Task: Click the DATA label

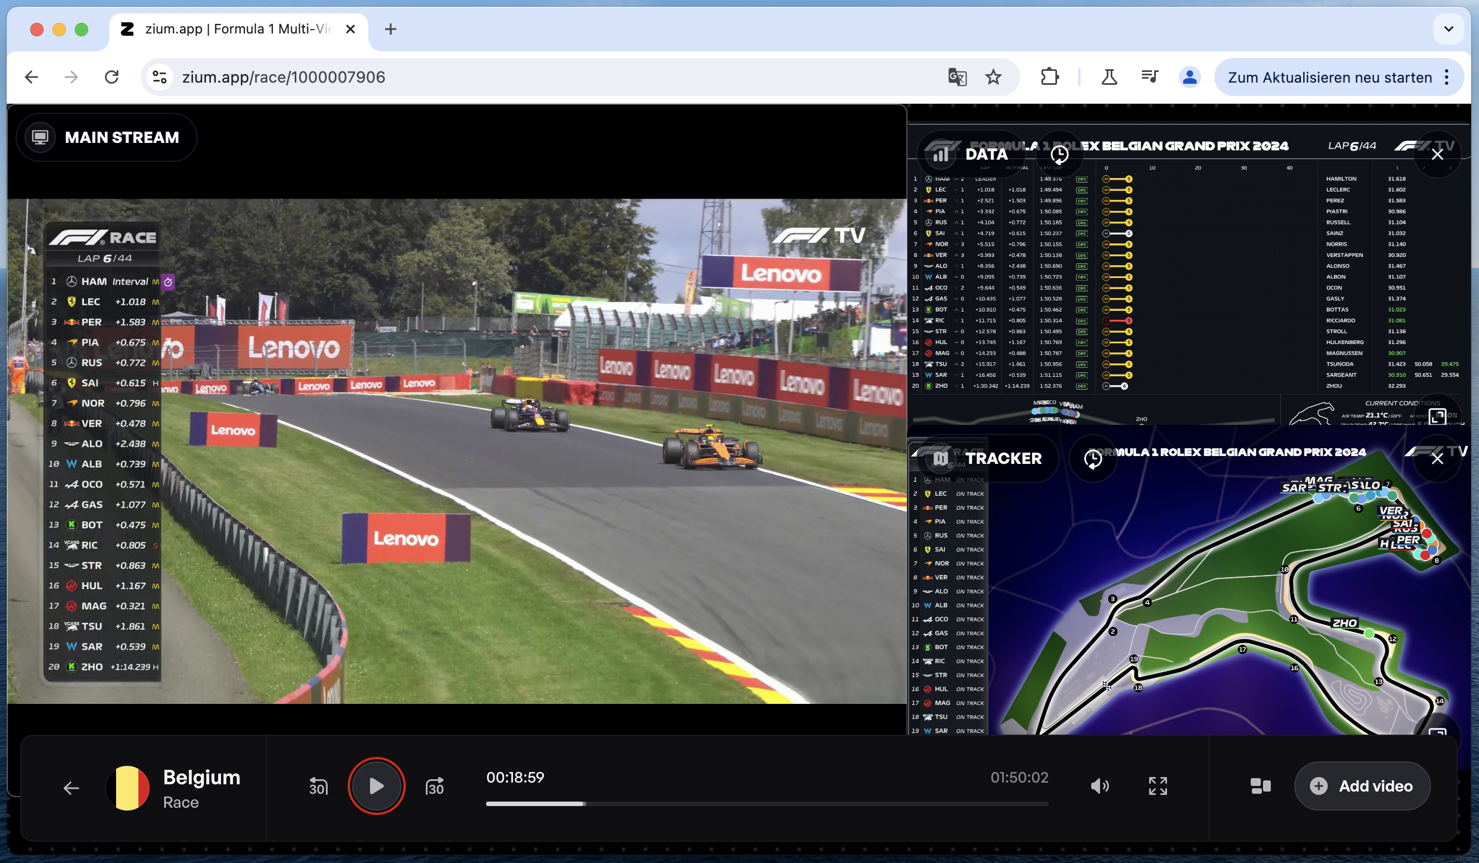Action: point(986,155)
